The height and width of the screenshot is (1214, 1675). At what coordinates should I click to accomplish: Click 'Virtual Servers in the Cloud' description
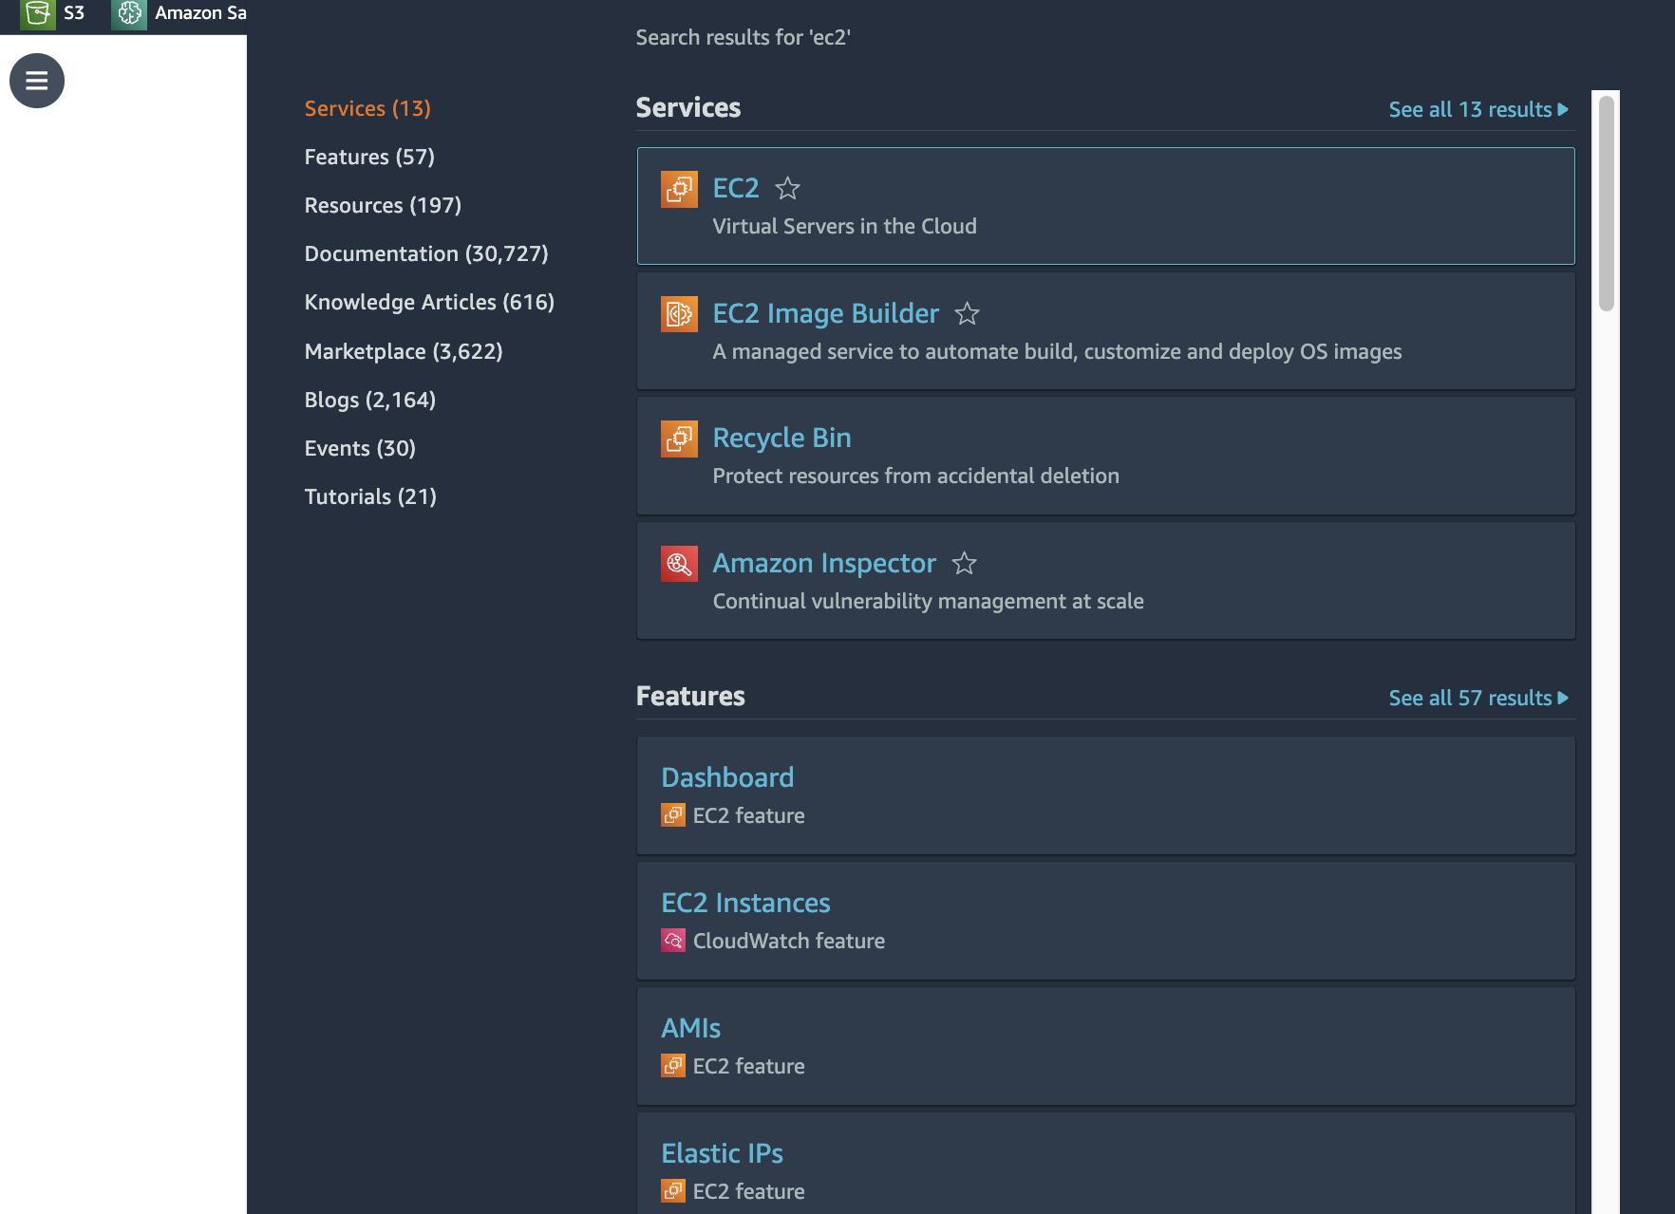click(844, 226)
